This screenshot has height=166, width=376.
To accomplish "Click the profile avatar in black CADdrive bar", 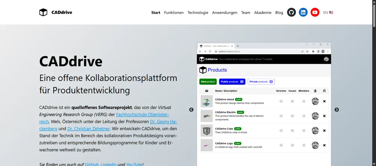I will point(326,59).
